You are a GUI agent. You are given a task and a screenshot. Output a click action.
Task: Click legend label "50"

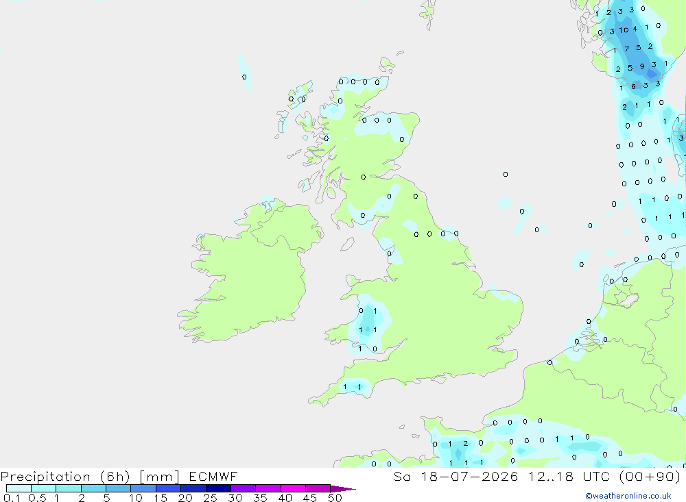(x=335, y=498)
